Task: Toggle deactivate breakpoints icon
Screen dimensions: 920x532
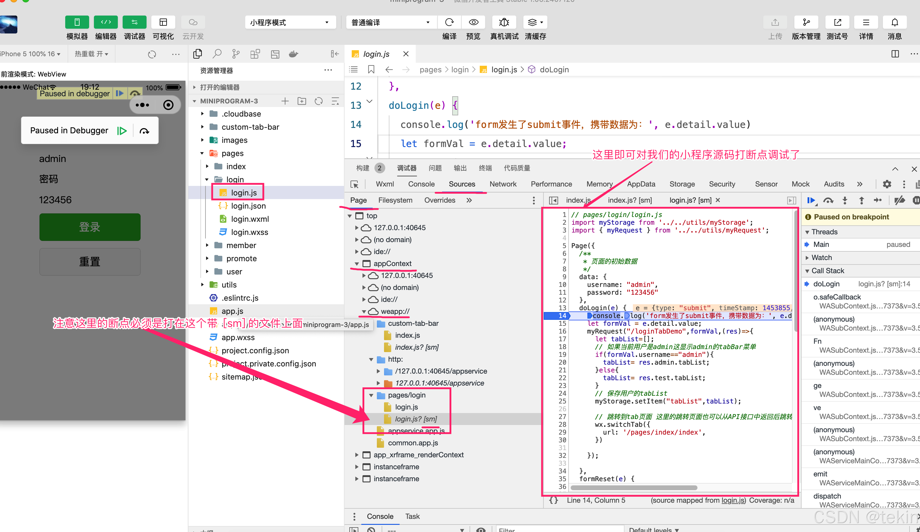Action: pyautogui.click(x=900, y=200)
